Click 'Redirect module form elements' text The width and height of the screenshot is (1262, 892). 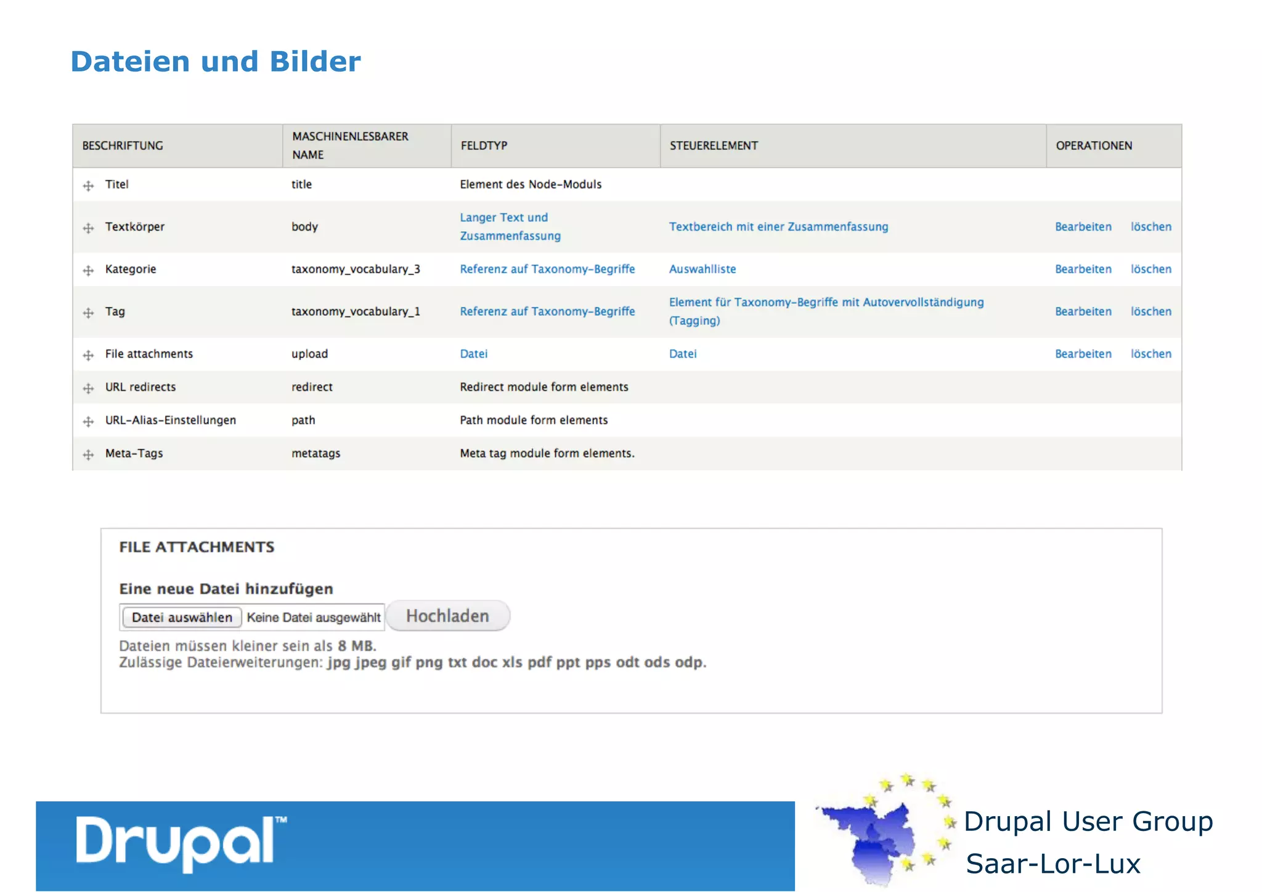[544, 387]
